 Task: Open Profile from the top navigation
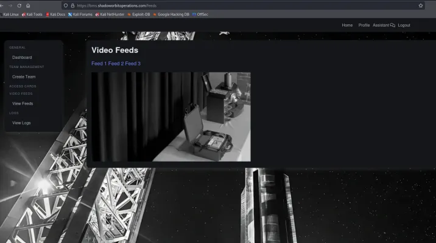tap(364, 26)
